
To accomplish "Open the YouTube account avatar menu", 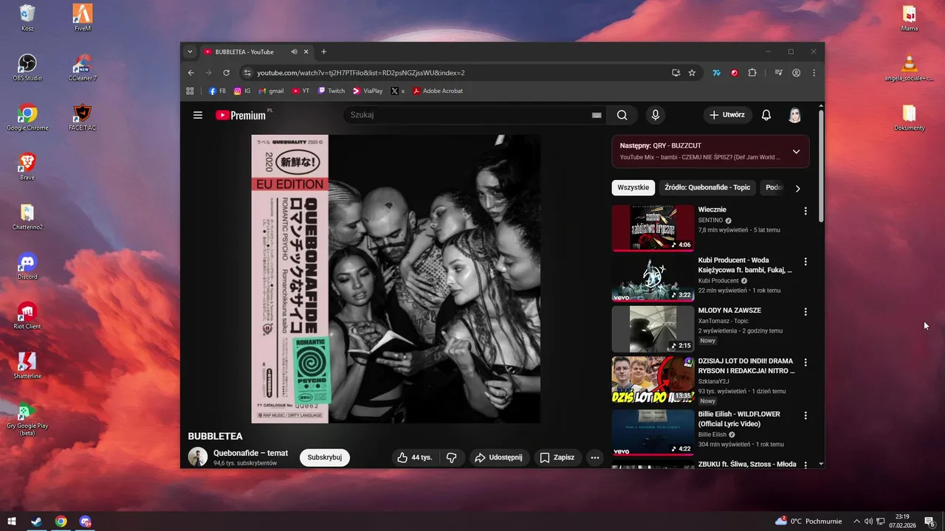I will 795,115.
